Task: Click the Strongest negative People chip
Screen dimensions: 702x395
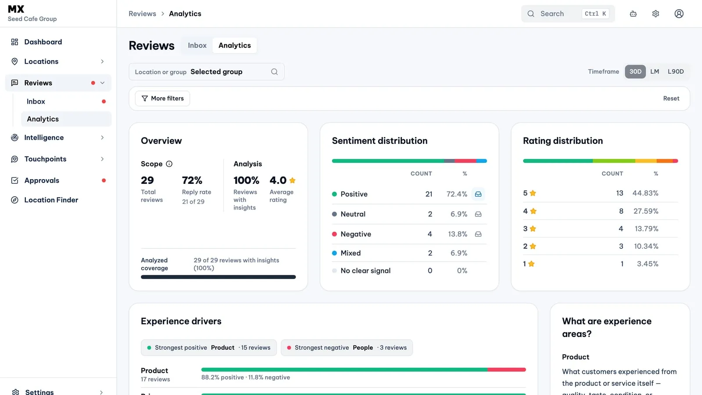Action: pyautogui.click(x=347, y=348)
